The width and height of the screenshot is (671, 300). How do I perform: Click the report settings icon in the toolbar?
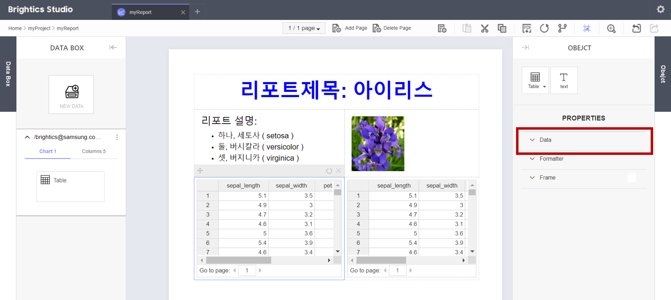click(442, 28)
